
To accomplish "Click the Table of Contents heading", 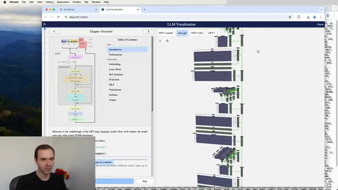I will pyautogui.click(x=127, y=40).
